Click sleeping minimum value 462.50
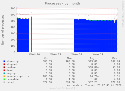Viewport: 125px width, 91px height. [70, 61]
